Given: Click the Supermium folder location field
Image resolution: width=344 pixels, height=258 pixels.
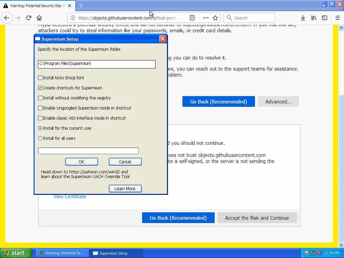Looking at the screenshot, I should point(96,64).
